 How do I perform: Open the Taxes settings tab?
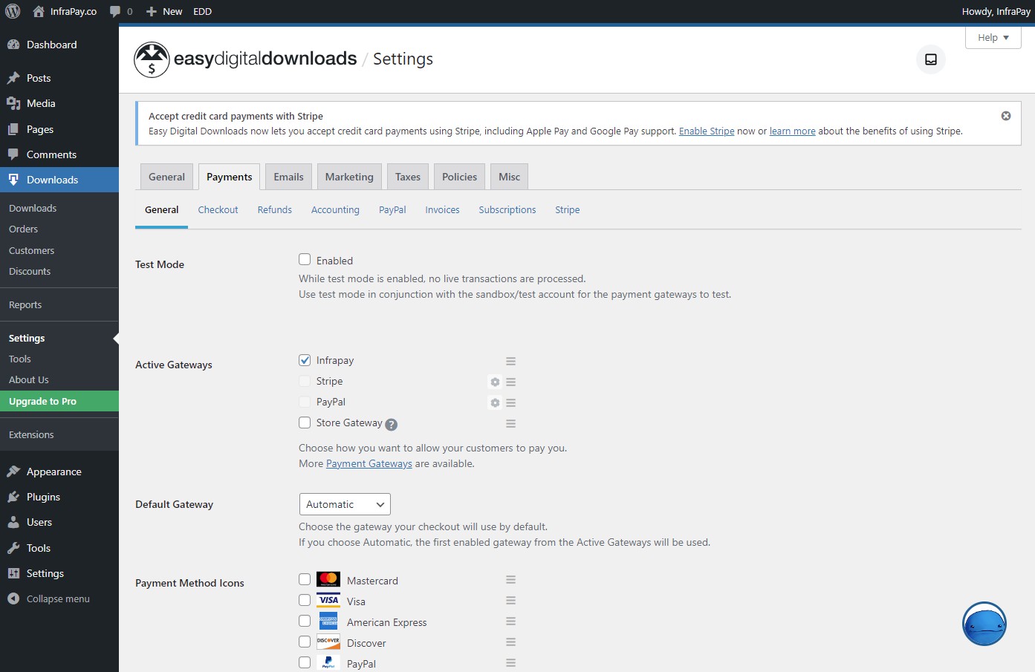(408, 177)
